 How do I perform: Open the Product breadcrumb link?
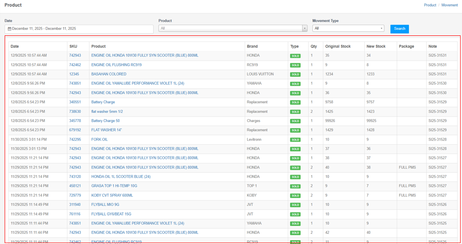pos(430,5)
